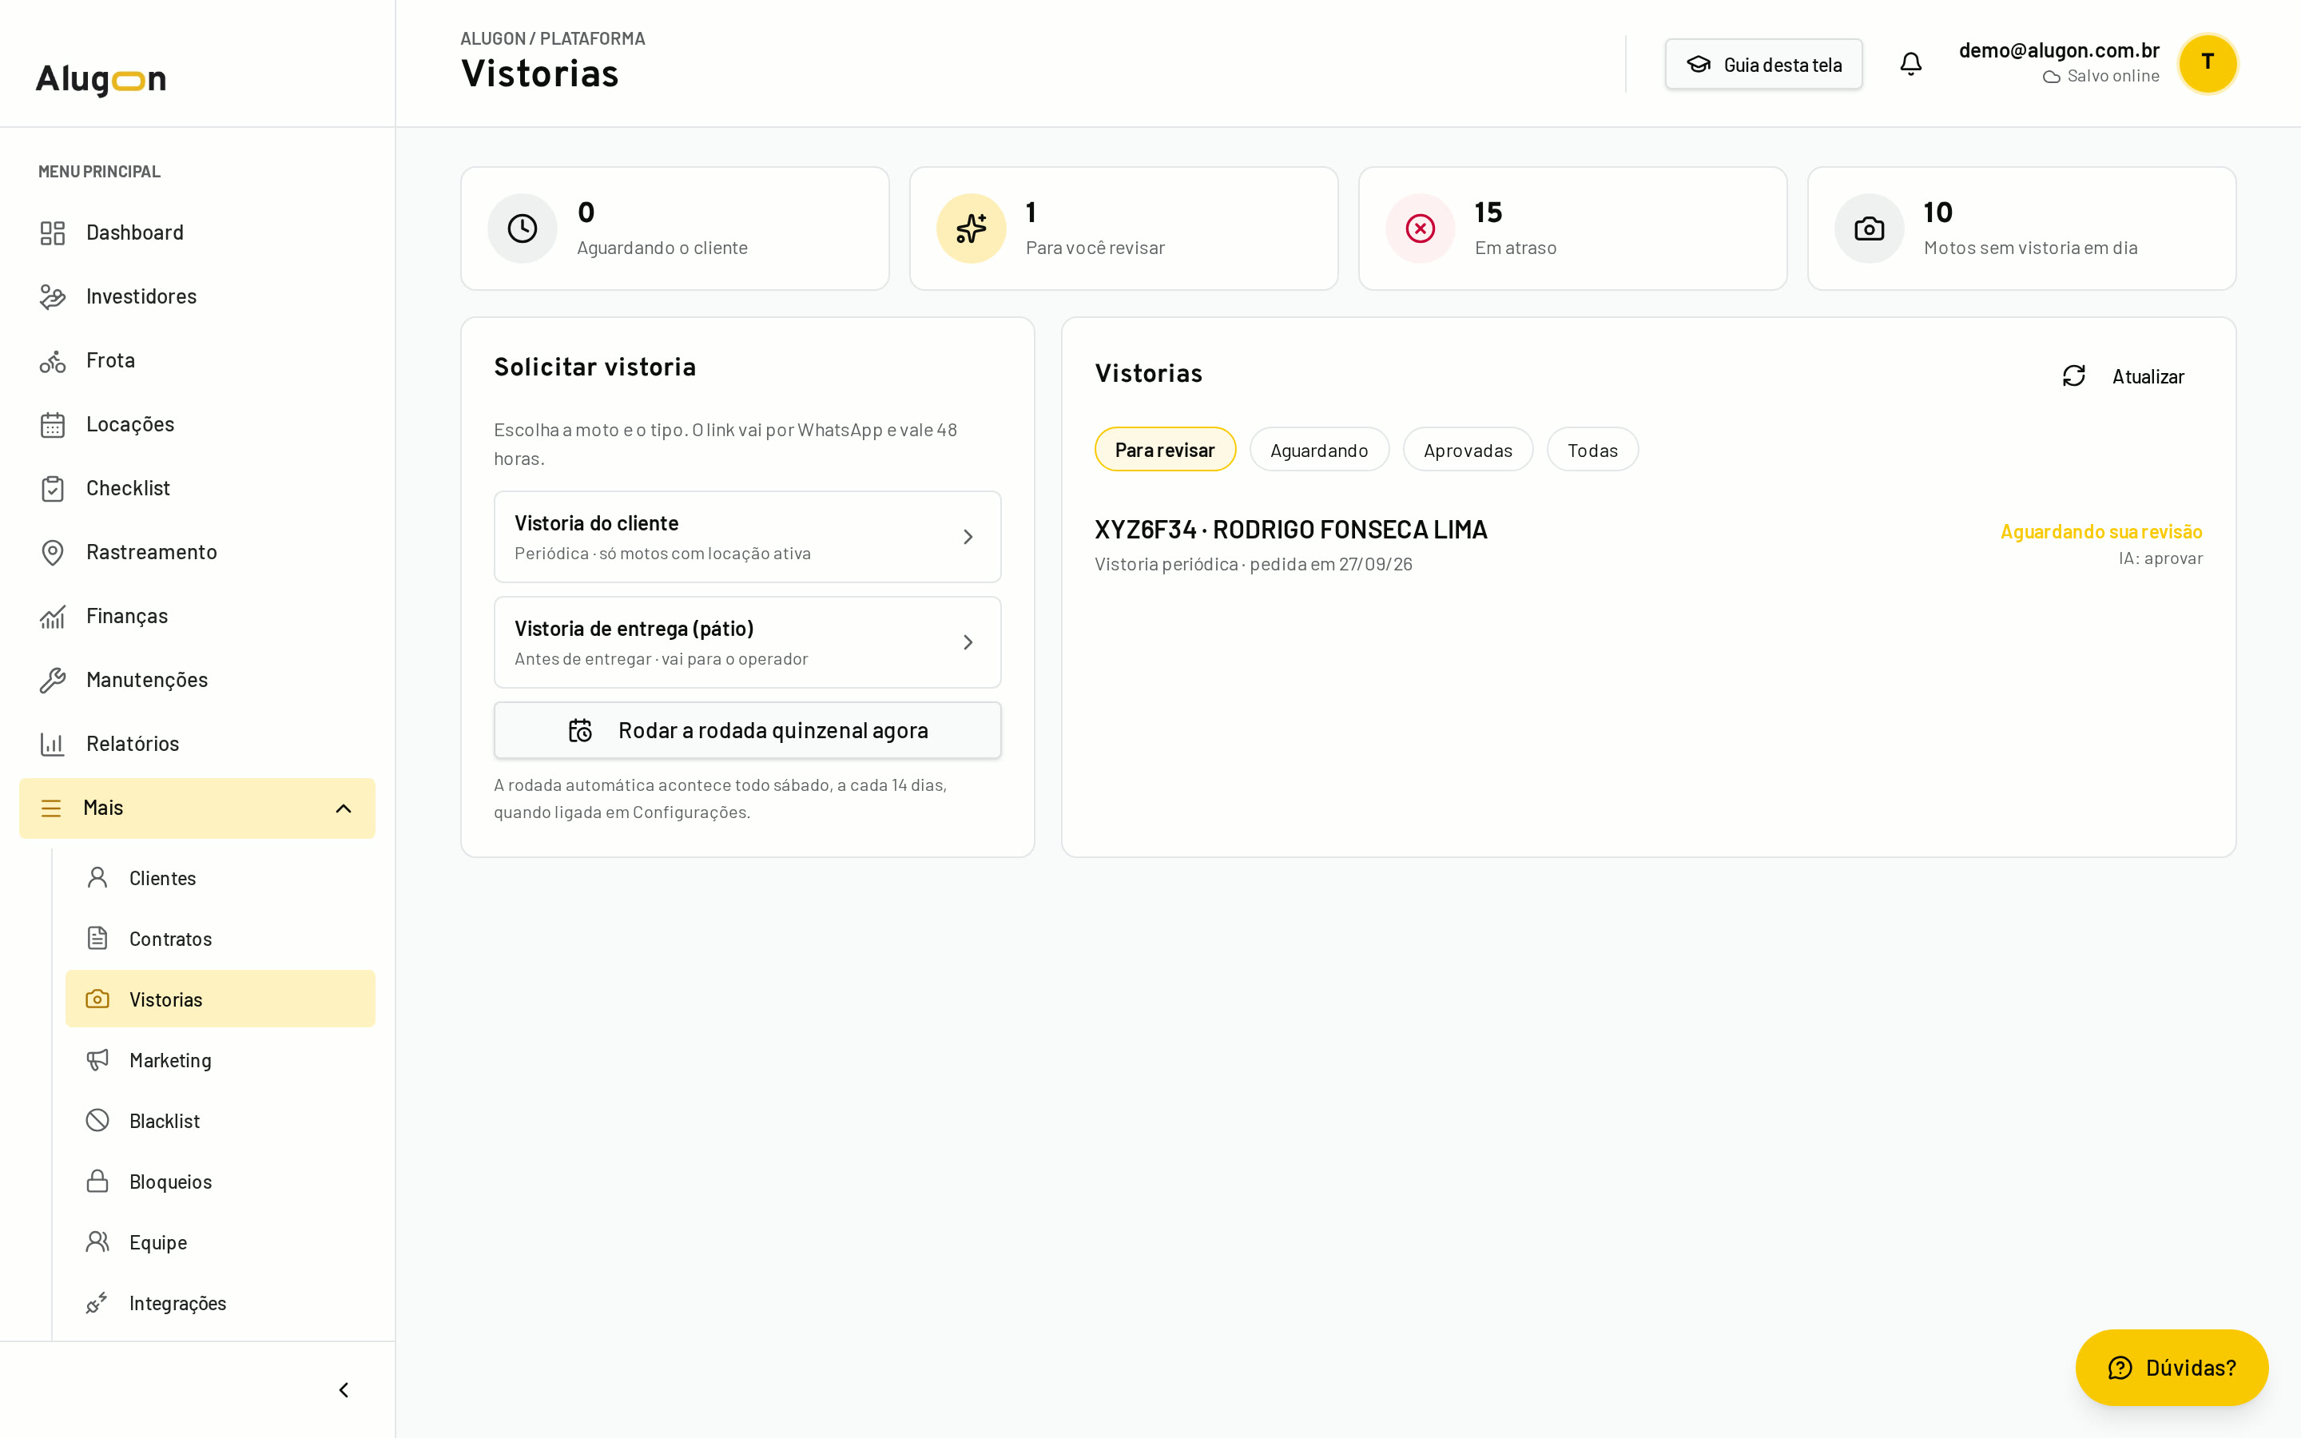Open the notifications bell
The image size is (2301, 1438).
point(1910,64)
